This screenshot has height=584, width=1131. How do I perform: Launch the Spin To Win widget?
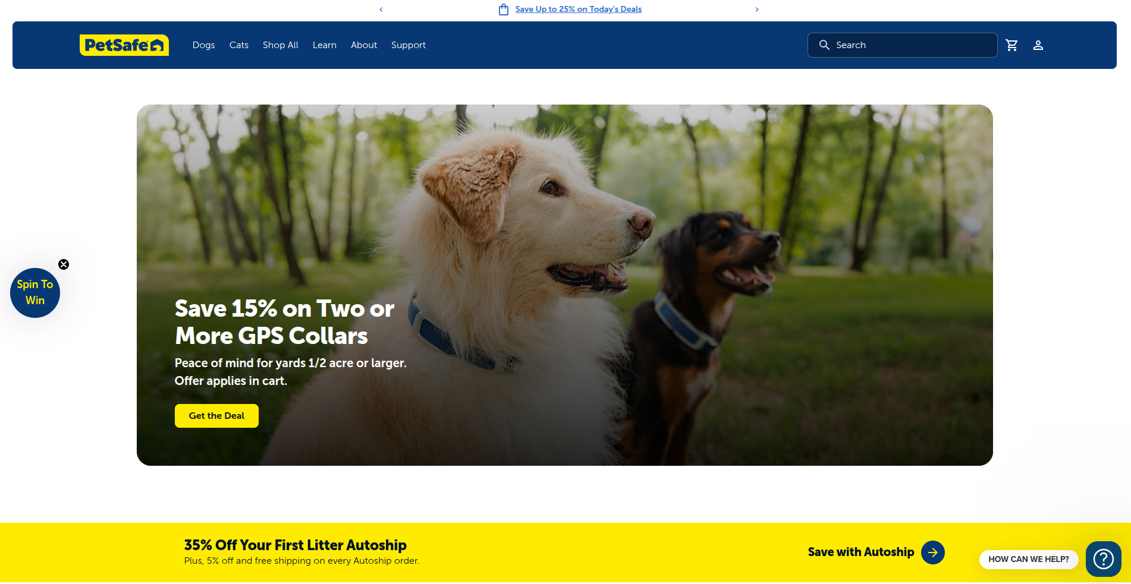pos(35,293)
